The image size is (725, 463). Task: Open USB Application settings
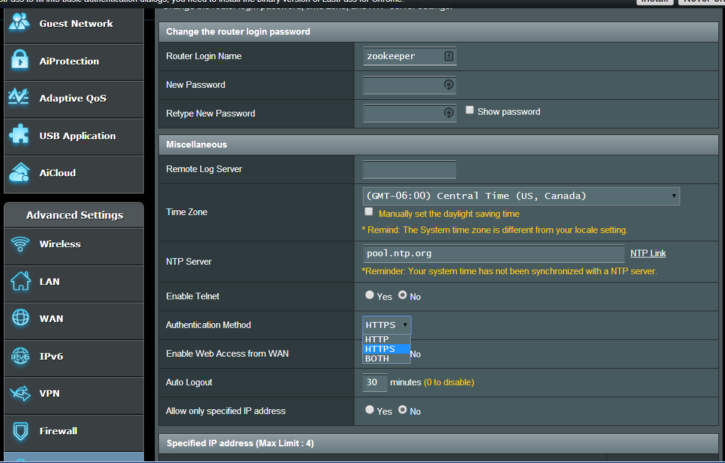click(x=74, y=136)
